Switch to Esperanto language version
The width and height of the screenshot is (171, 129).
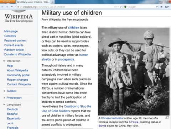pos(14,118)
